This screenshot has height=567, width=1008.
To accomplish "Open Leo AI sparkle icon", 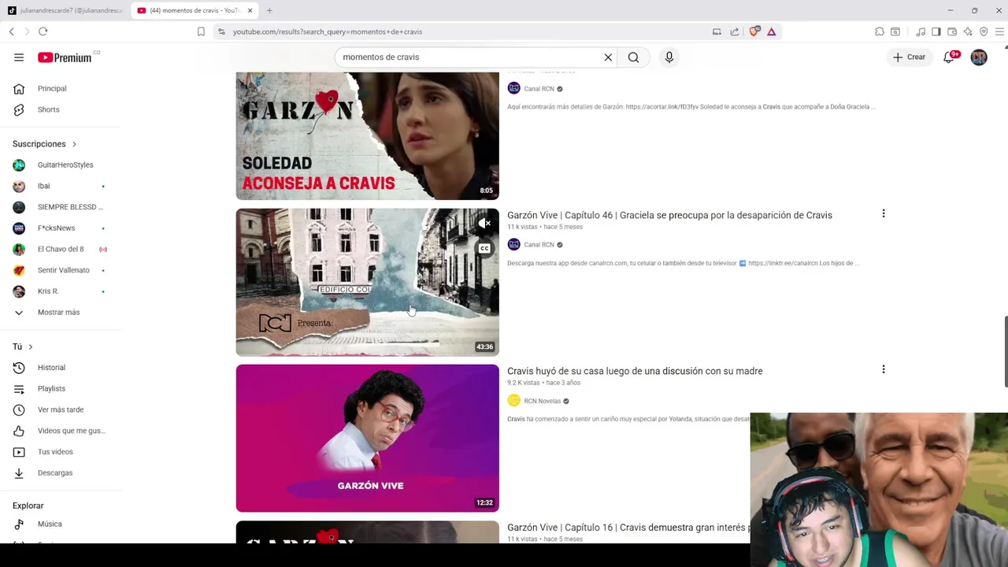I will 968,31.
